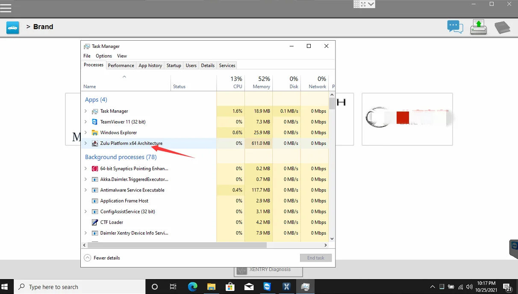Image resolution: width=518 pixels, height=294 pixels.
Task: Switch to the Startup tab
Action: pyautogui.click(x=174, y=65)
